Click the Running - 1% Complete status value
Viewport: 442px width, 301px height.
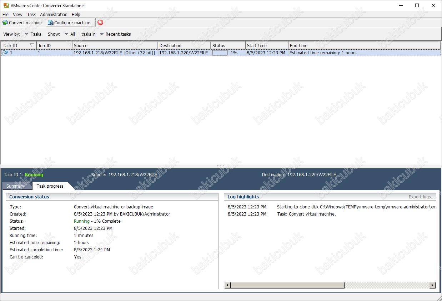pyautogui.click(x=97, y=221)
